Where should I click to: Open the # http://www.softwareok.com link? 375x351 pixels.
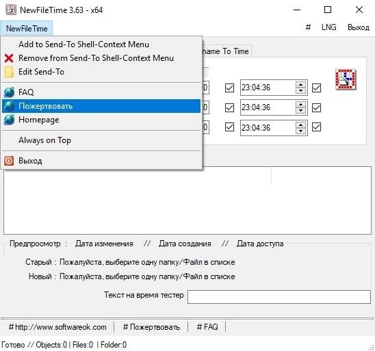click(57, 327)
